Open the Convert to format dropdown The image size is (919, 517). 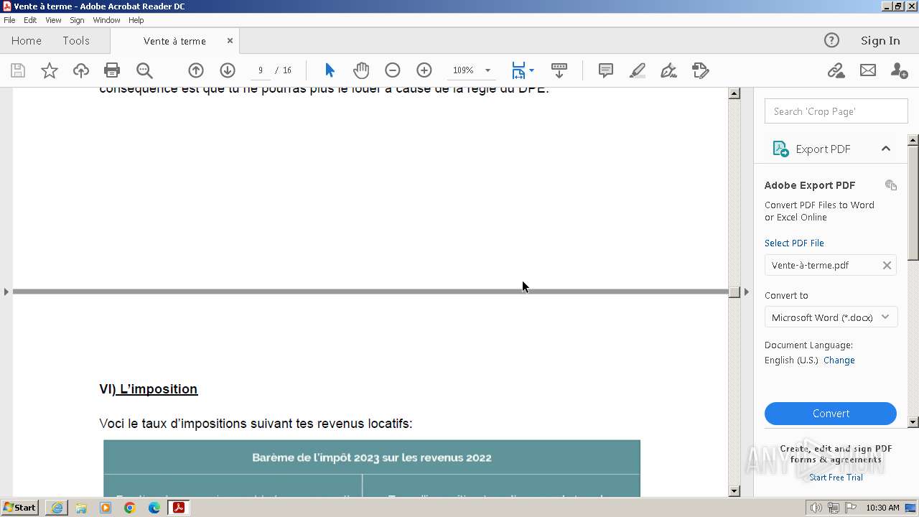831,317
